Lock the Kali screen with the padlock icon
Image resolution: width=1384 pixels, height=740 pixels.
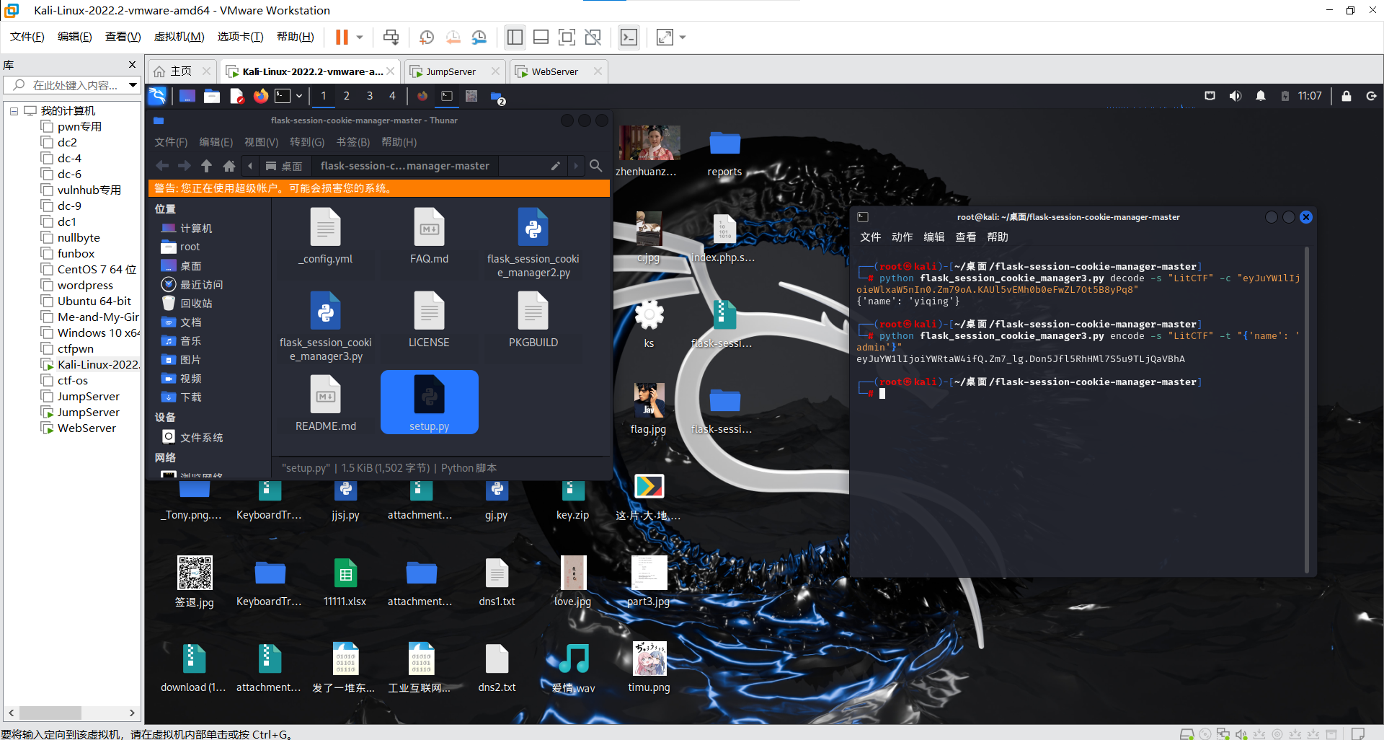tap(1346, 96)
